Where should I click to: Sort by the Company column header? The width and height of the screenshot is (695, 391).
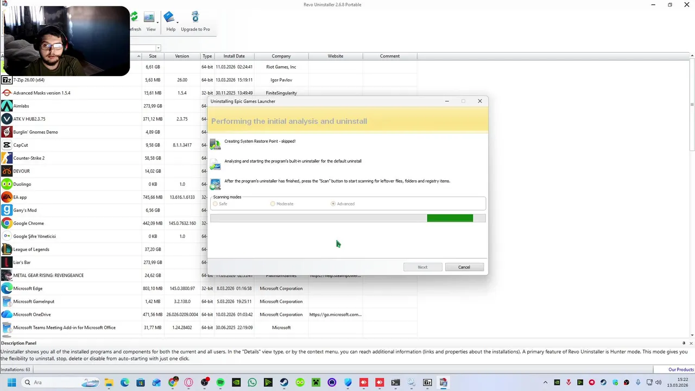click(281, 56)
